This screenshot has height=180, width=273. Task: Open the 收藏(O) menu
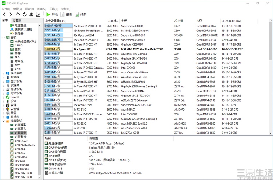(41, 9)
